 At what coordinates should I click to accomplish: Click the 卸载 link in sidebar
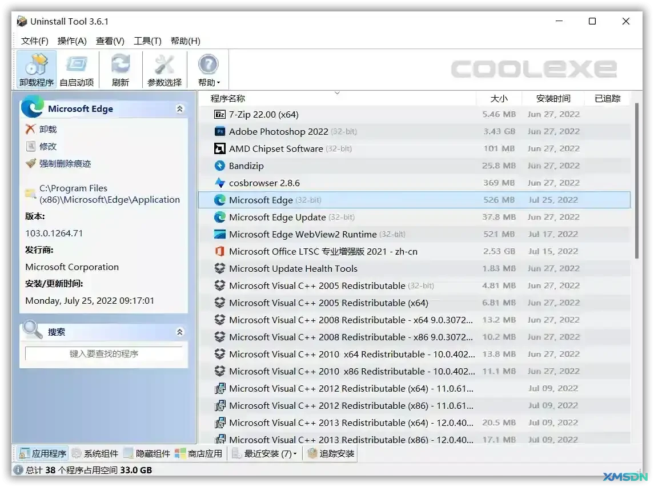[48, 129]
